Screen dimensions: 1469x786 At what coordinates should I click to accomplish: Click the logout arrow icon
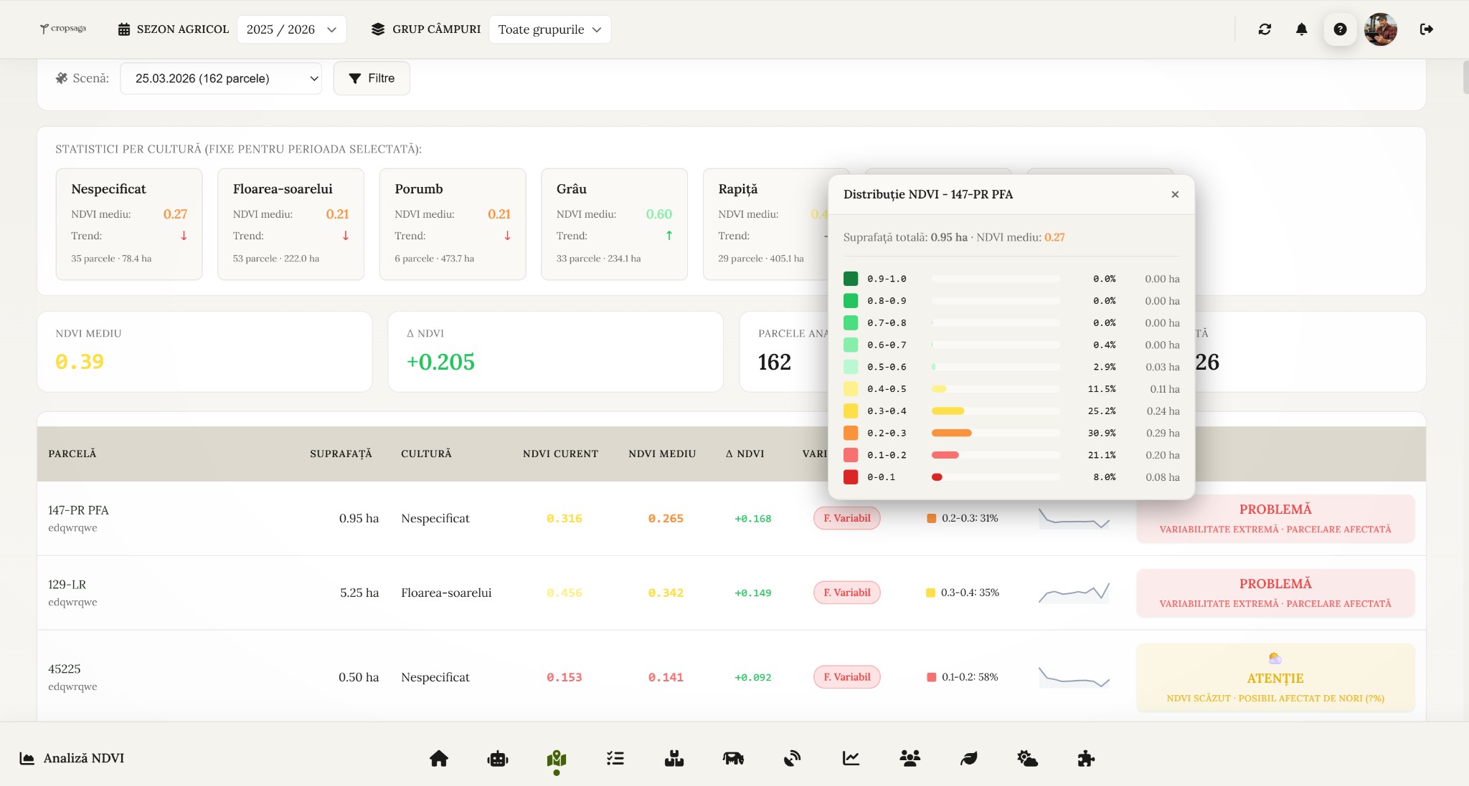tap(1426, 29)
